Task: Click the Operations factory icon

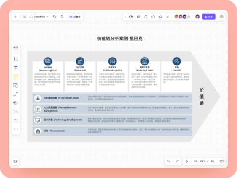Action: pyautogui.click(x=80, y=61)
